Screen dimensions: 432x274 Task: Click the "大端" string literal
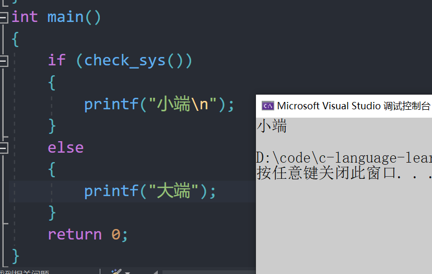point(173,191)
